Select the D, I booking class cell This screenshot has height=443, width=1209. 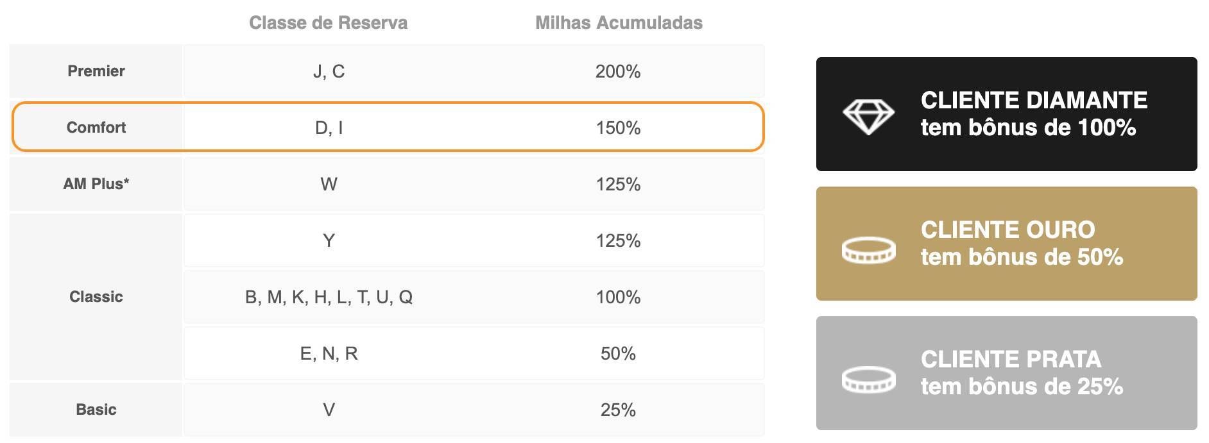point(329,128)
